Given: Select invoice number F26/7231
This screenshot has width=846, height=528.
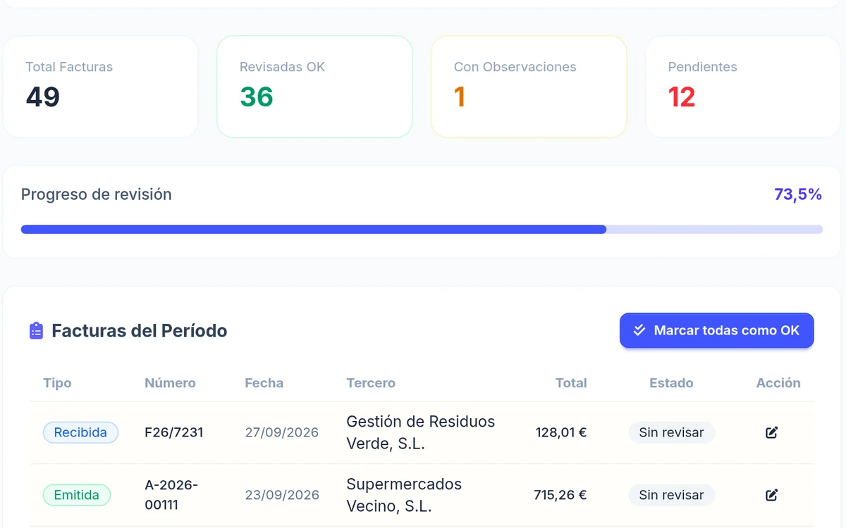Looking at the screenshot, I should (174, 432).
